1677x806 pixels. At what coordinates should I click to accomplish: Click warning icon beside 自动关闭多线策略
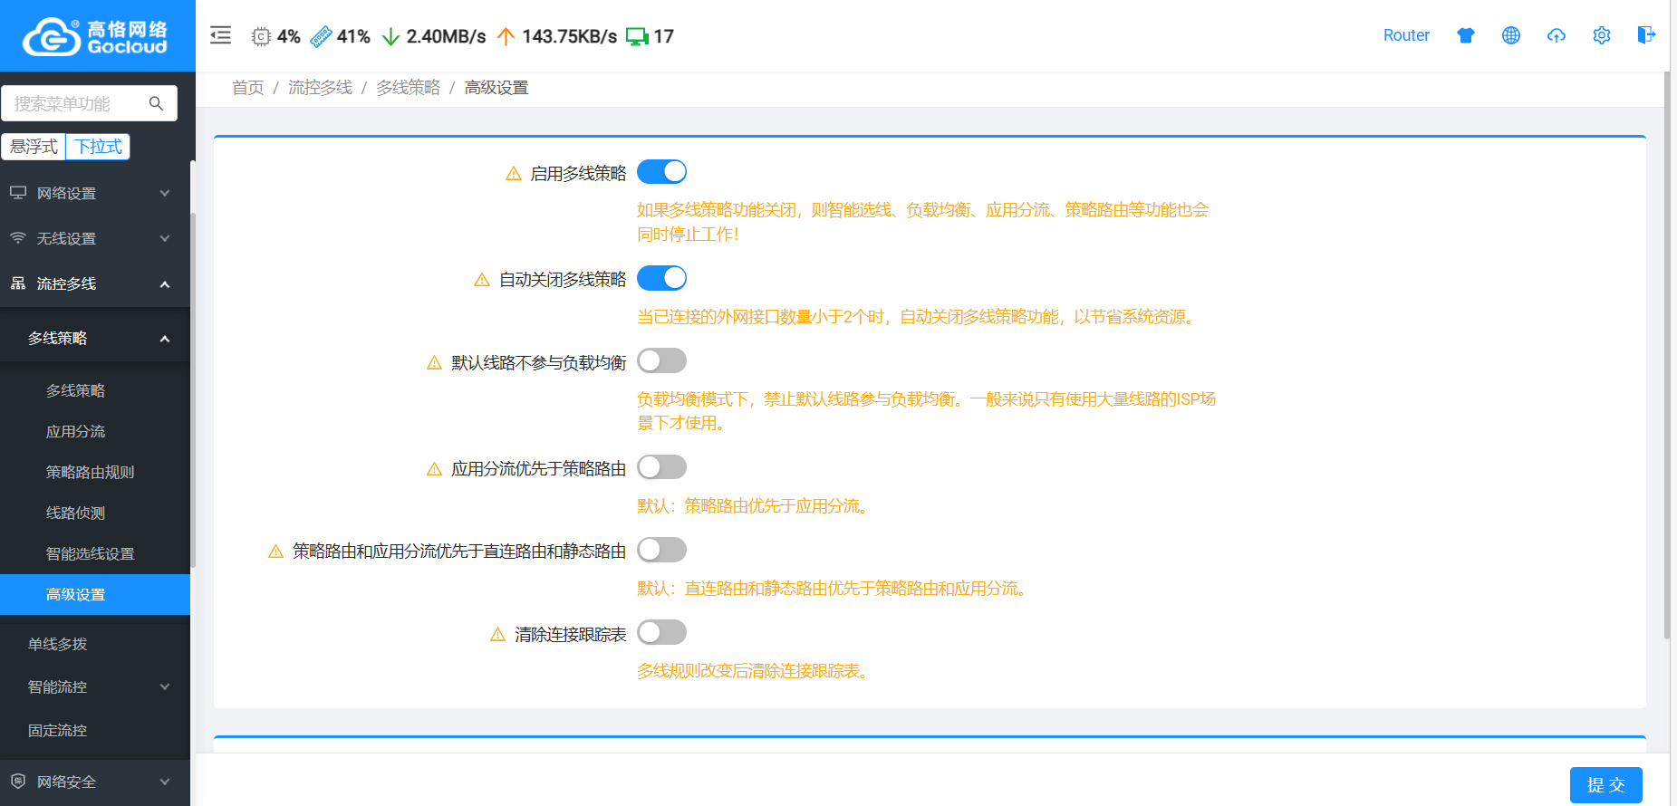point(482,280)
